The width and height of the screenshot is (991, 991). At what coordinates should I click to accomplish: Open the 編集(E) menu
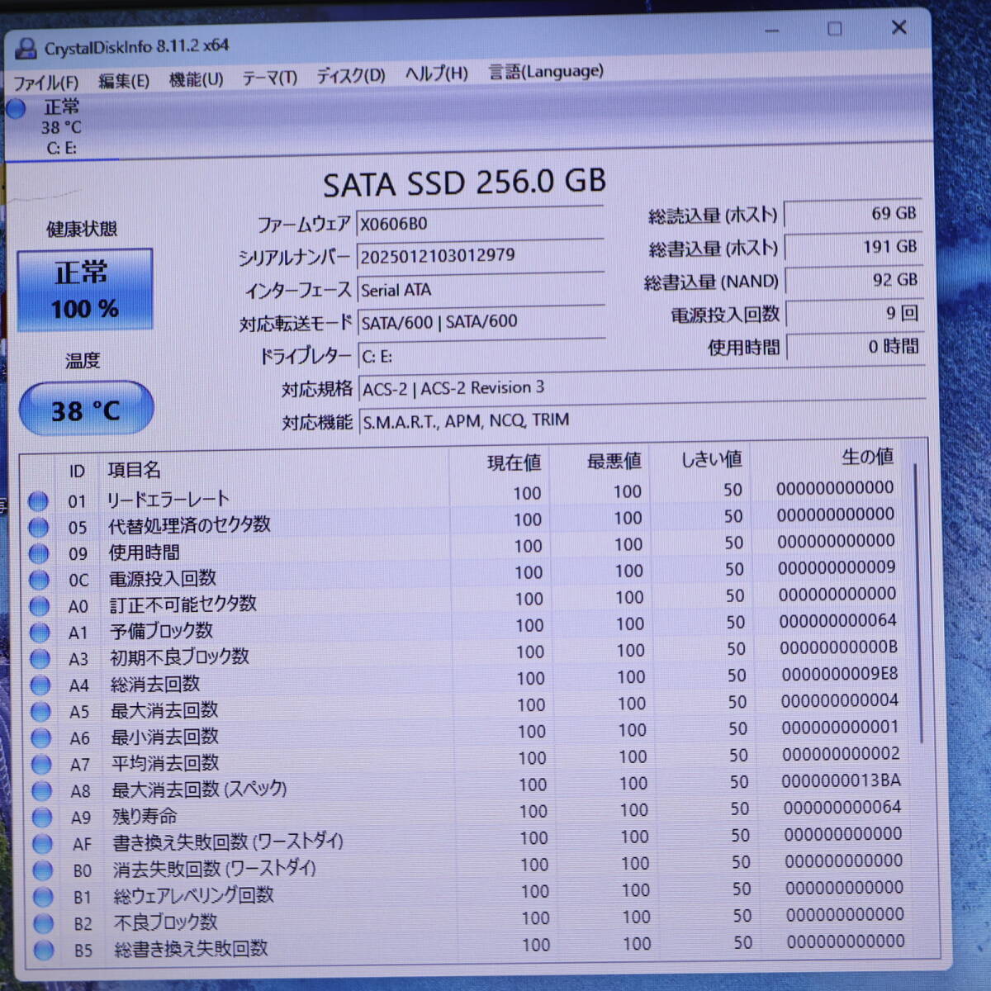(123, 81)
